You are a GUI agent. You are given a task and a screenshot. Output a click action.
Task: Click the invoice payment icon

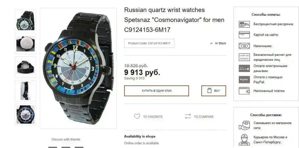[244, 57]
